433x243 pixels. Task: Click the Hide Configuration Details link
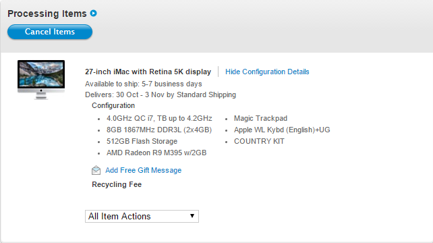coord(267,72)
